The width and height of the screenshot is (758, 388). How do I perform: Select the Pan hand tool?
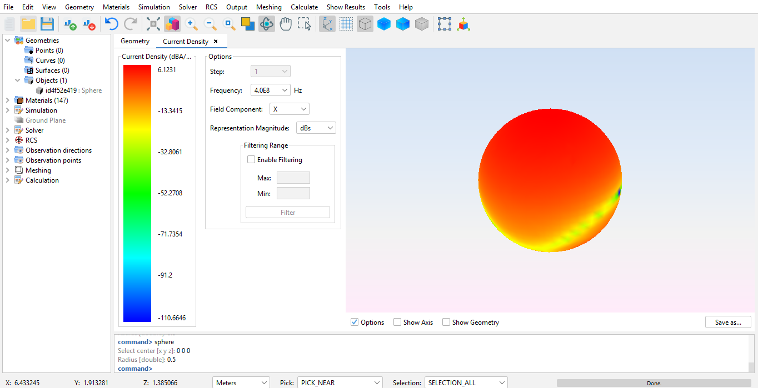point(286,24)
